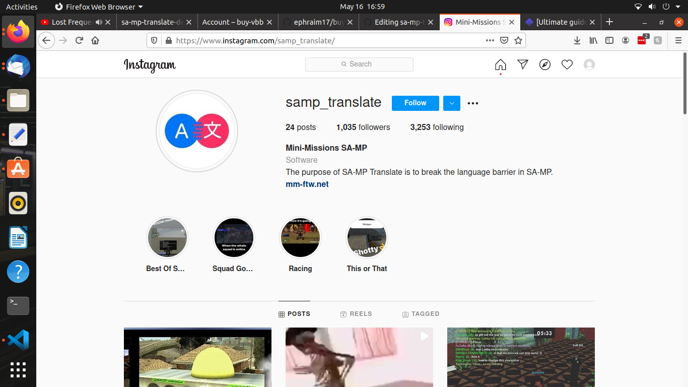Open the activity heart icon
This screenshot has width=688, height=387.
pos(567,64)
